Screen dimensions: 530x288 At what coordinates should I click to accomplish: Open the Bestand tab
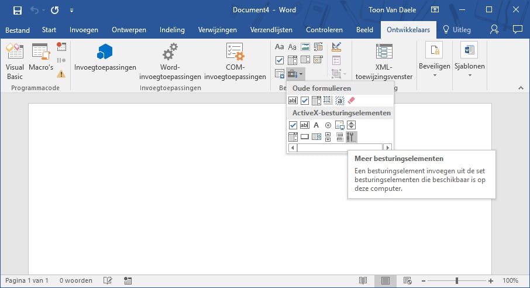17,30
